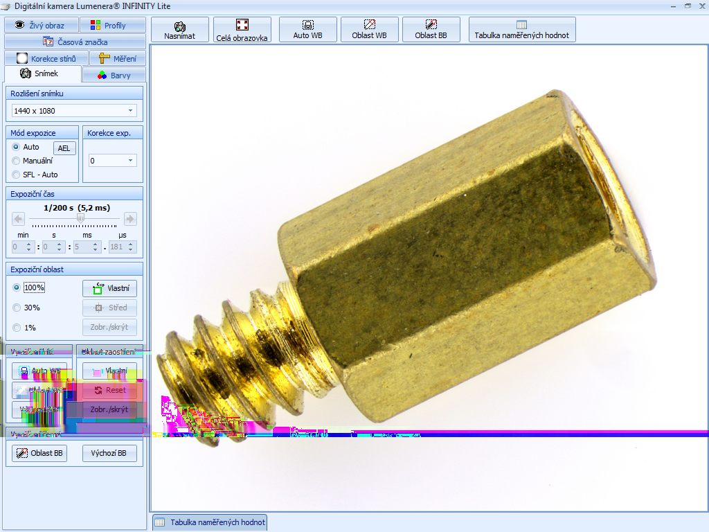The image size is (709, 532).
Task: Select 30% exposure area
Action: tap(17, 308)
